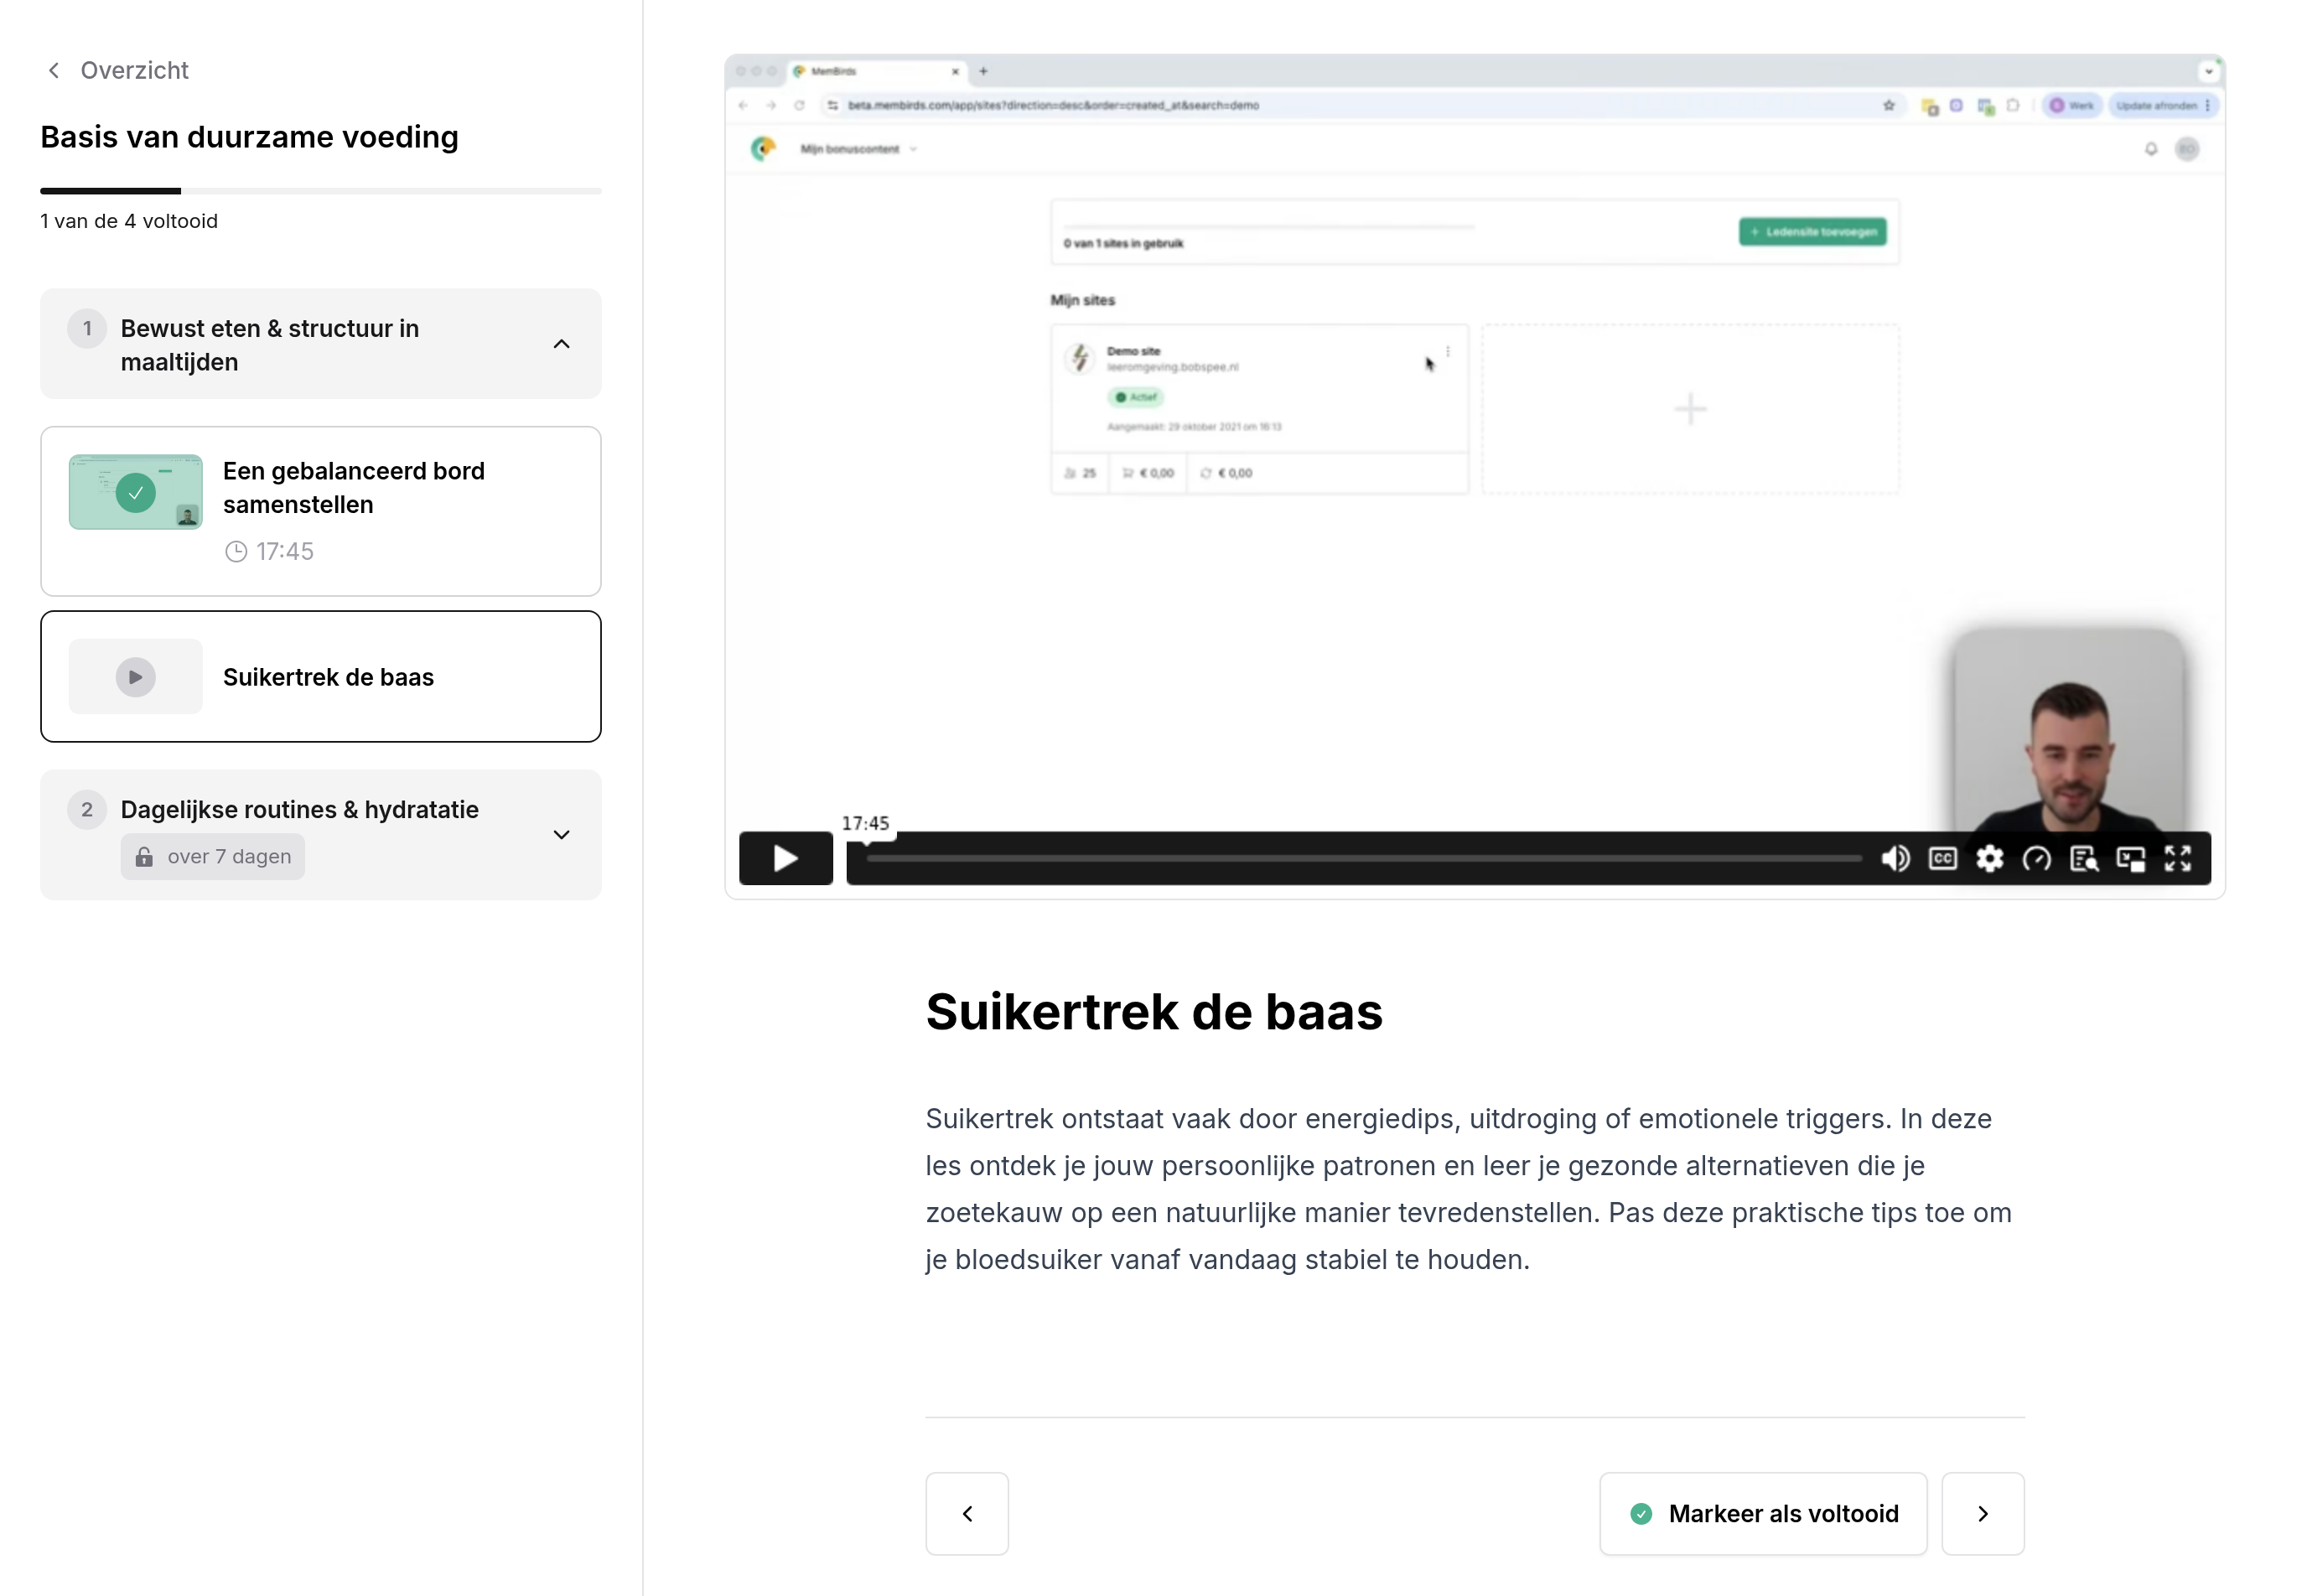Click Markeer als voltooid button
This screenshot has height=1596, width=2307.
1763,1513
